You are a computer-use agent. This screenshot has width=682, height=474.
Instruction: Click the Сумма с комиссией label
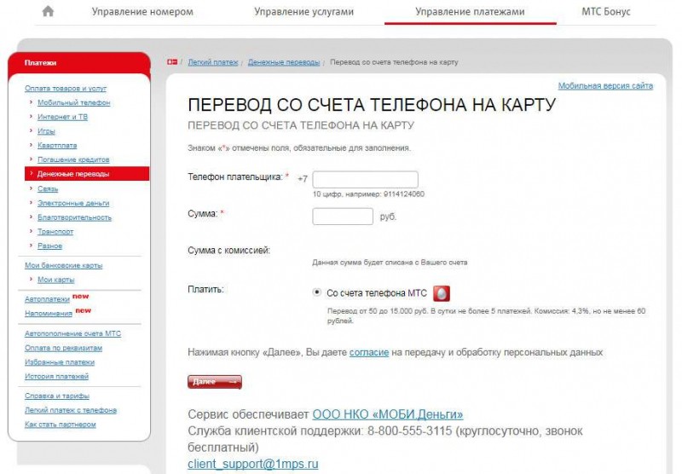[x=228, y=251]
